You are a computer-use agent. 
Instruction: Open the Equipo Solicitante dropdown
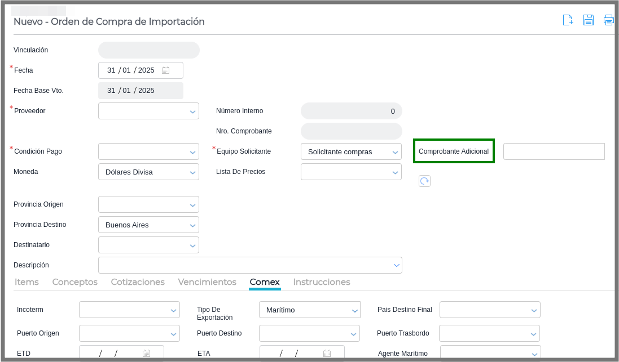pyautogui.click(x=394, y=152)
